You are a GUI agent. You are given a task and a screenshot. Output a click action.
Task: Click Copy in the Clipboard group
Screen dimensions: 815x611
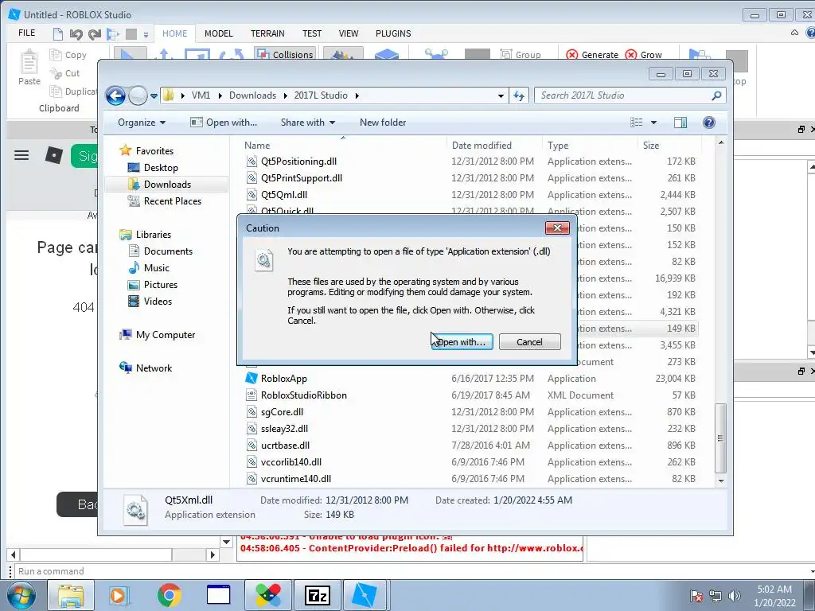pos(68,55)
